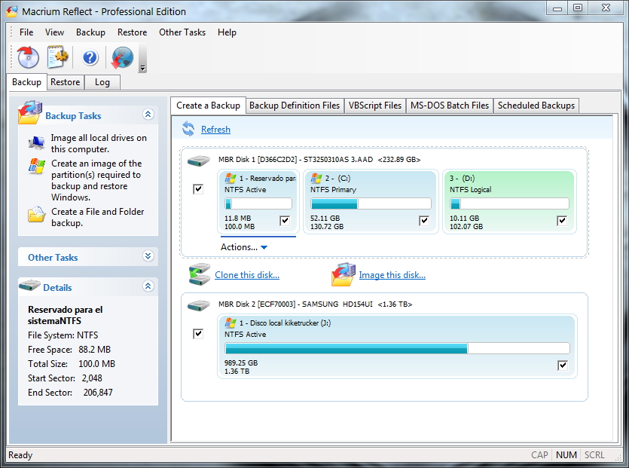This screenshot has height=468, width=629.
Task: Switch to Backup Definition Files tab
Action: [x=295, y=106]
